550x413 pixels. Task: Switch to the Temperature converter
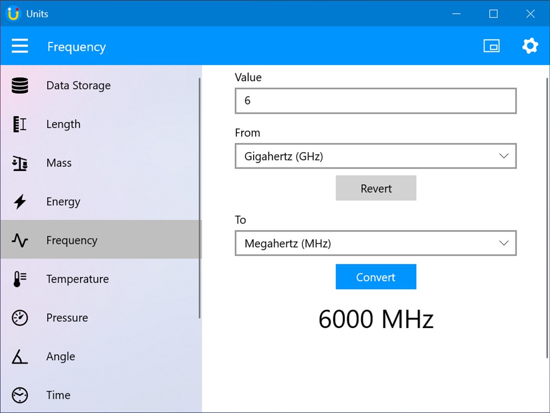[x=77, y=279]
